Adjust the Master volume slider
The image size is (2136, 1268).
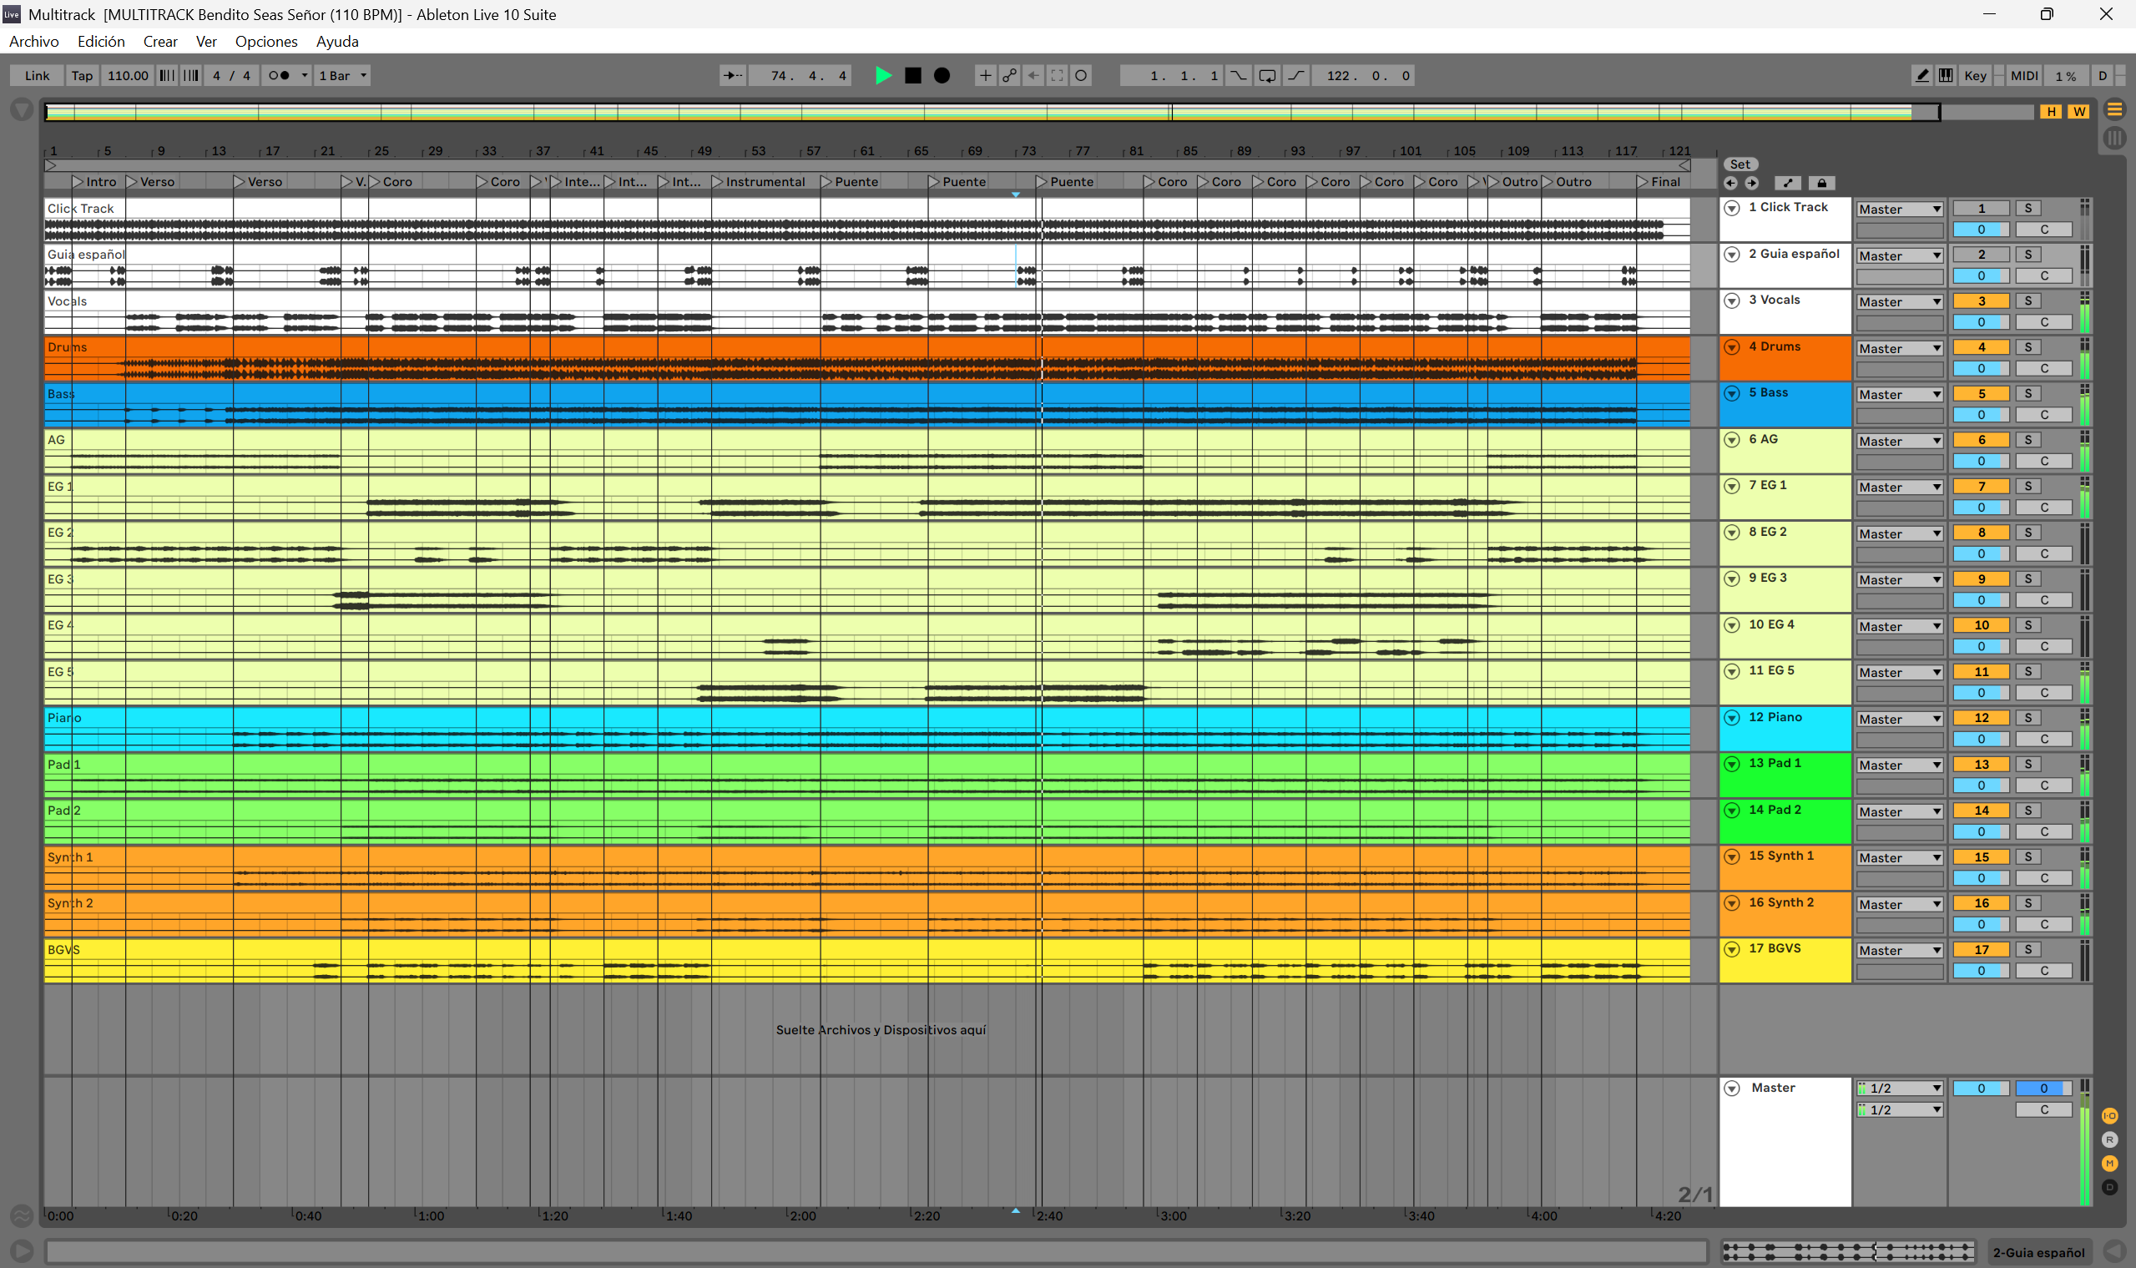tap(1982, 1089)
